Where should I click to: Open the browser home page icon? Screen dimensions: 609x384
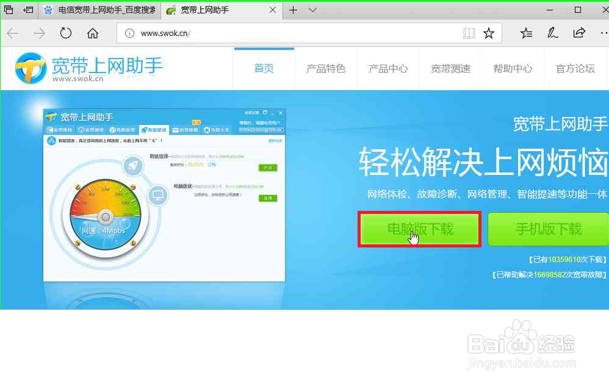click(x=92, y=34)
